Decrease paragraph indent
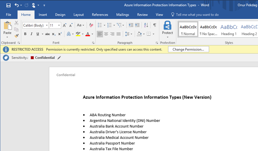 [x=131, y=25]
